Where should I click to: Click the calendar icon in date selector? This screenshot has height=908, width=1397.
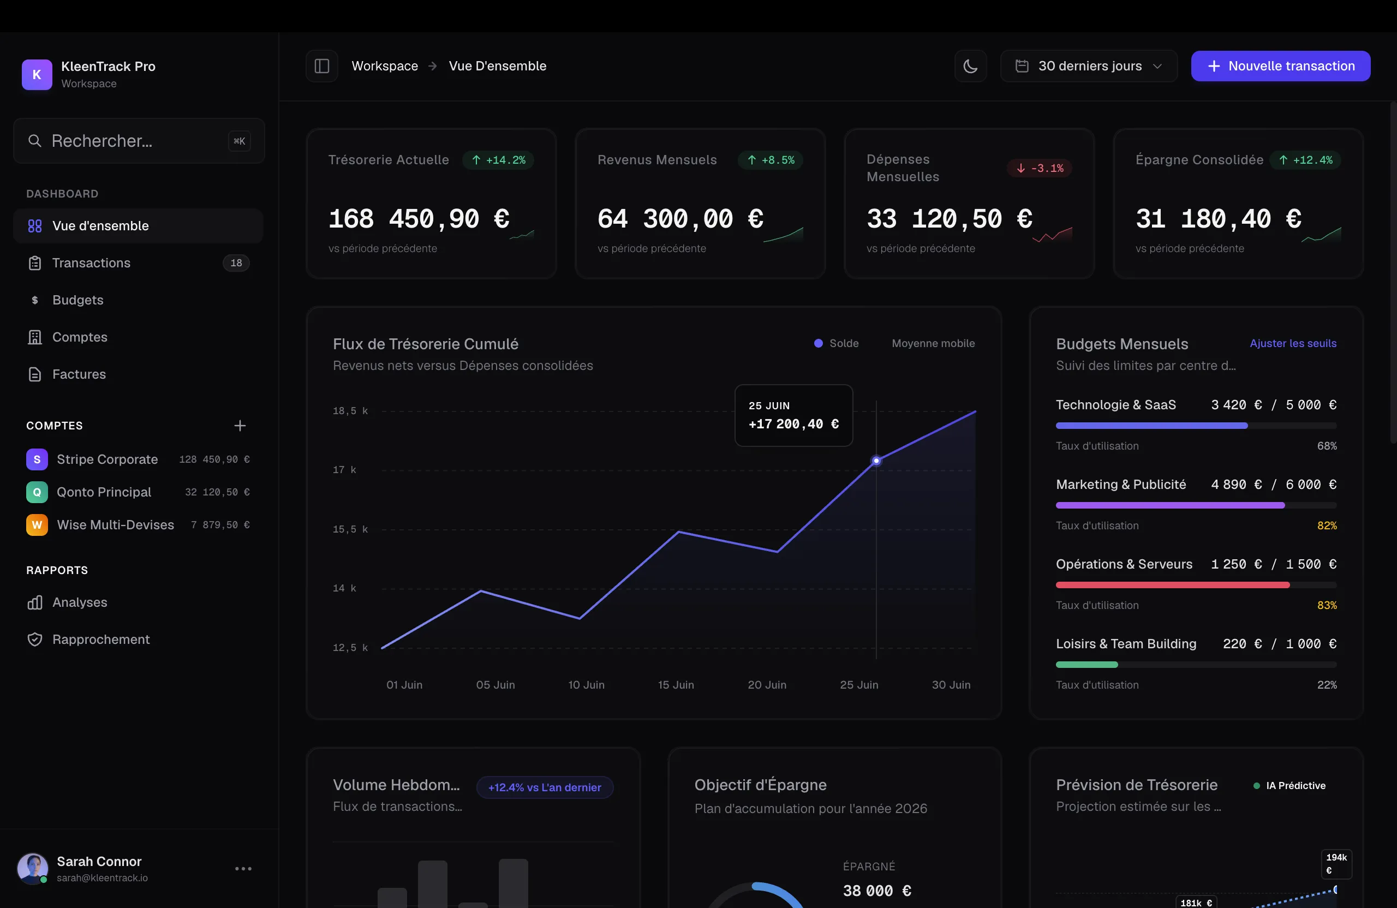pyautogui.click(x=1022, y=65)
